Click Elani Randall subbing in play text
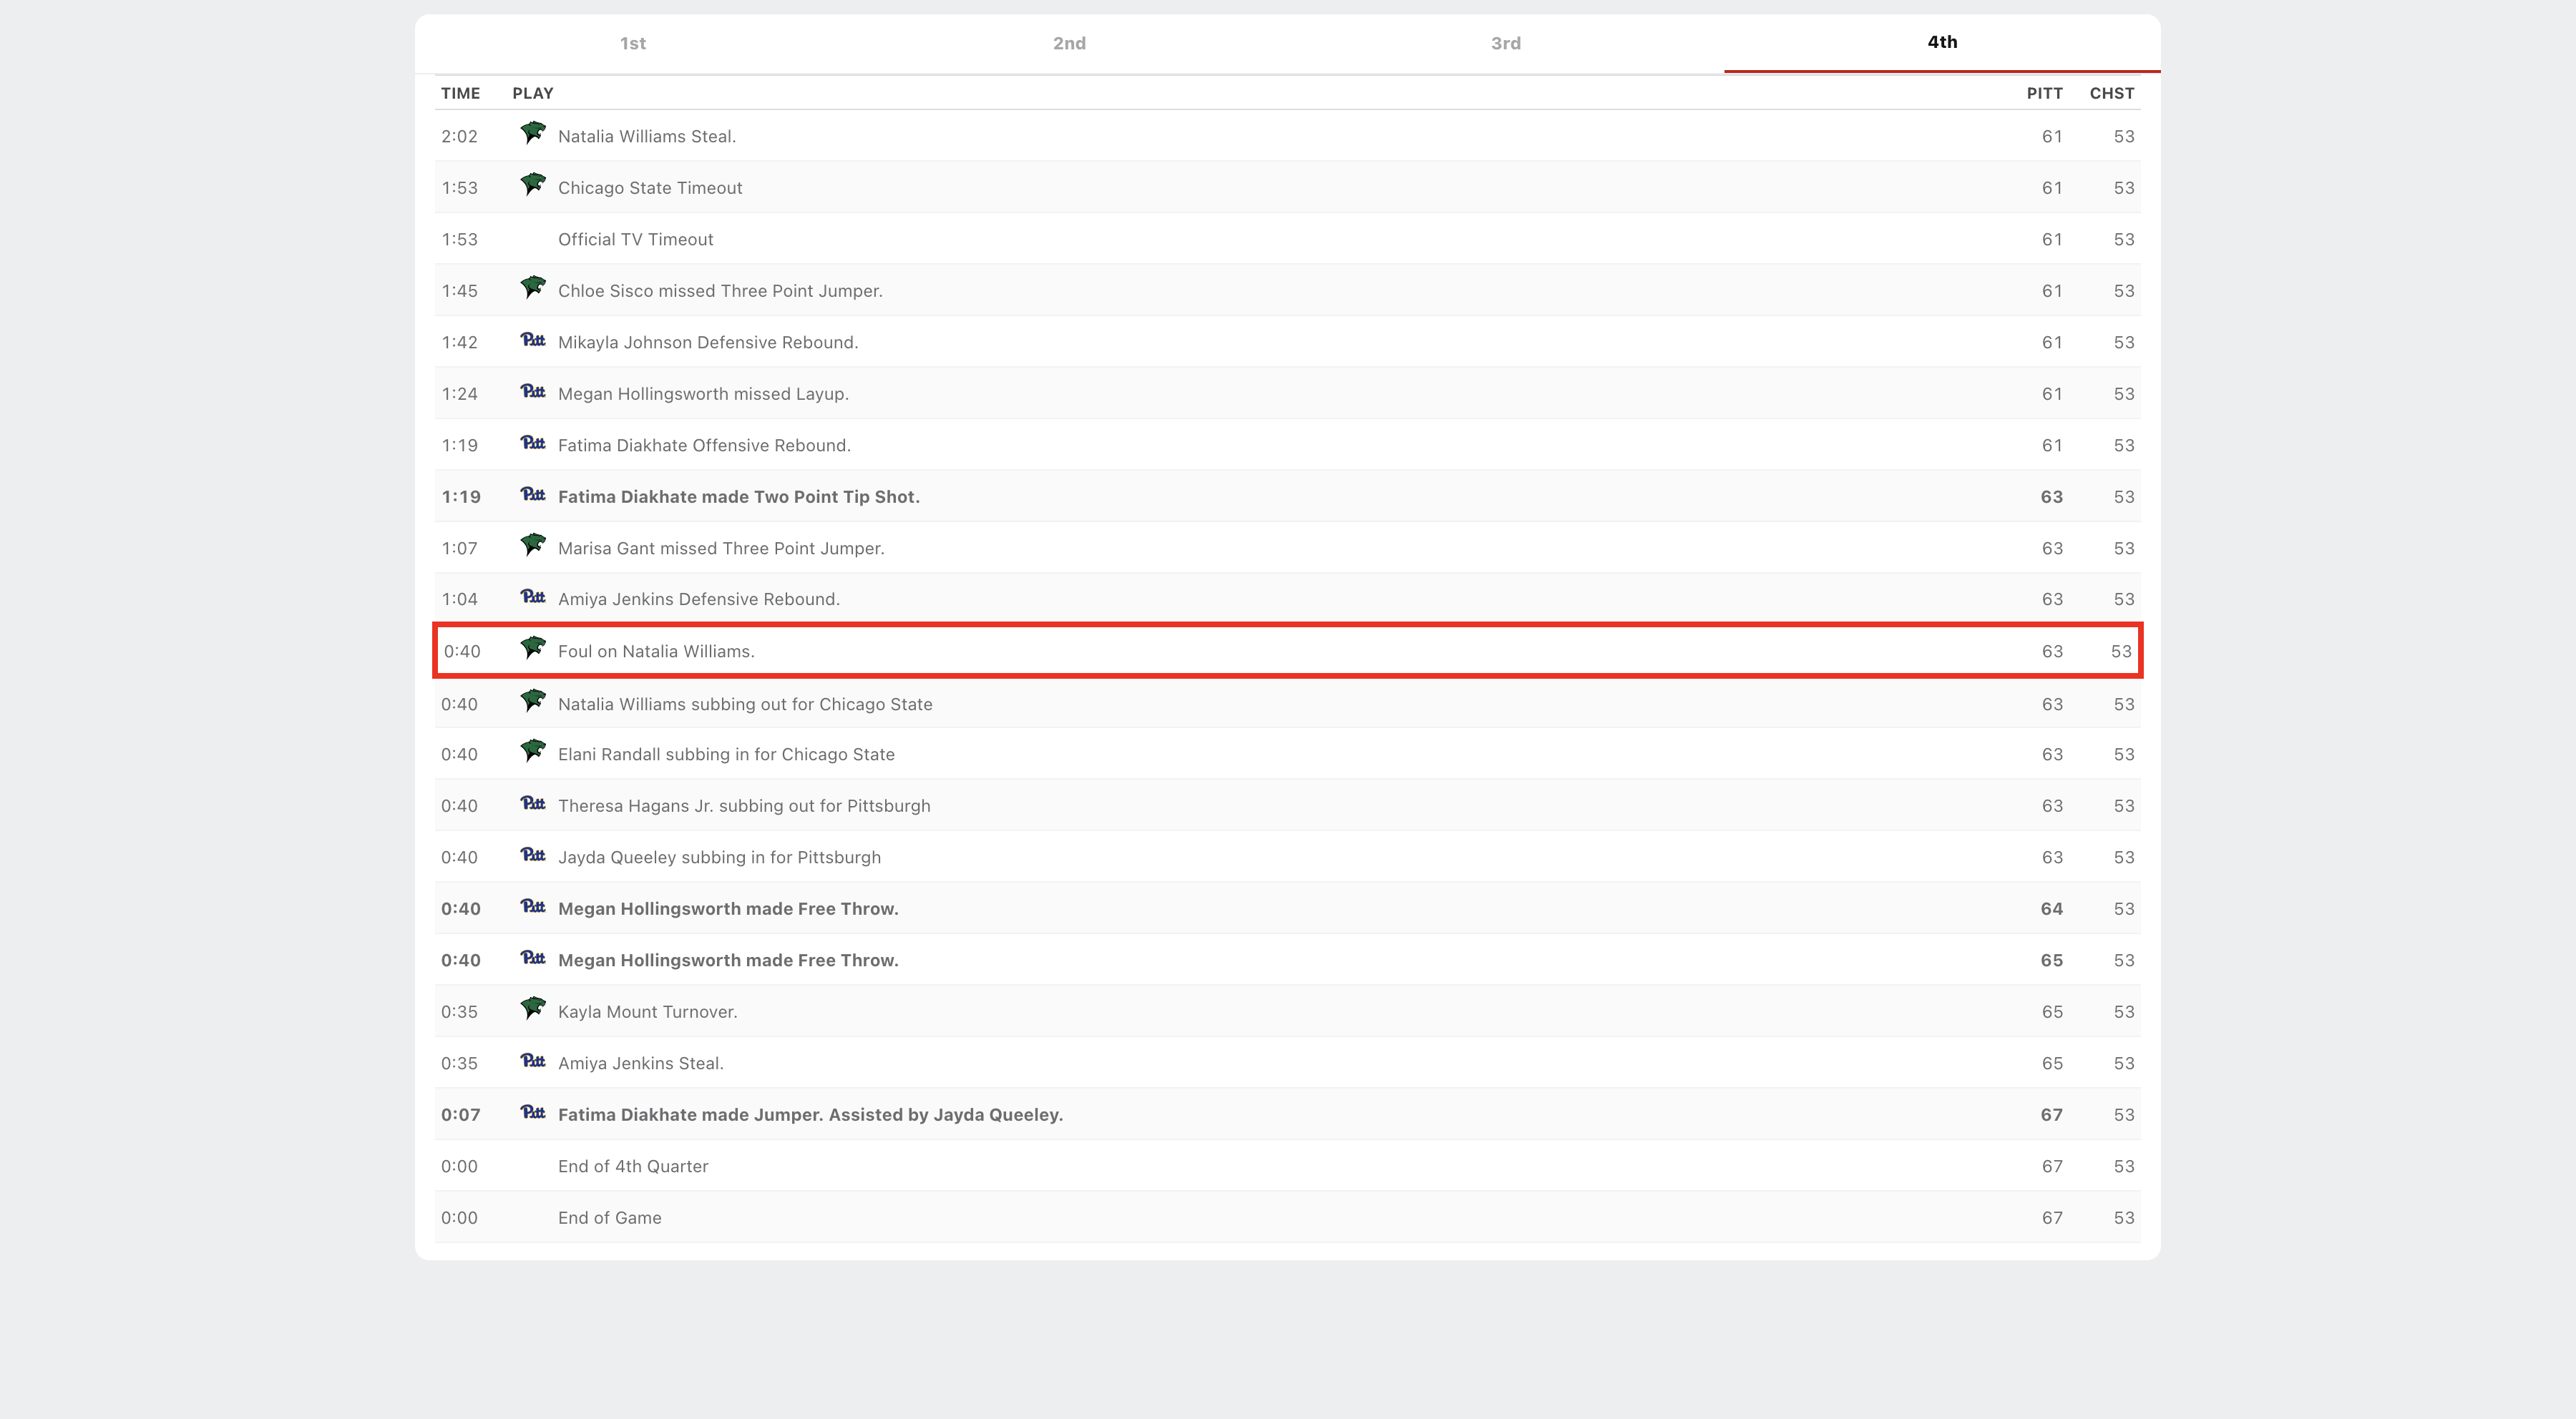Image resolution: width=2576 pixels, height=1419 pixels. click(x=725, y=755)
